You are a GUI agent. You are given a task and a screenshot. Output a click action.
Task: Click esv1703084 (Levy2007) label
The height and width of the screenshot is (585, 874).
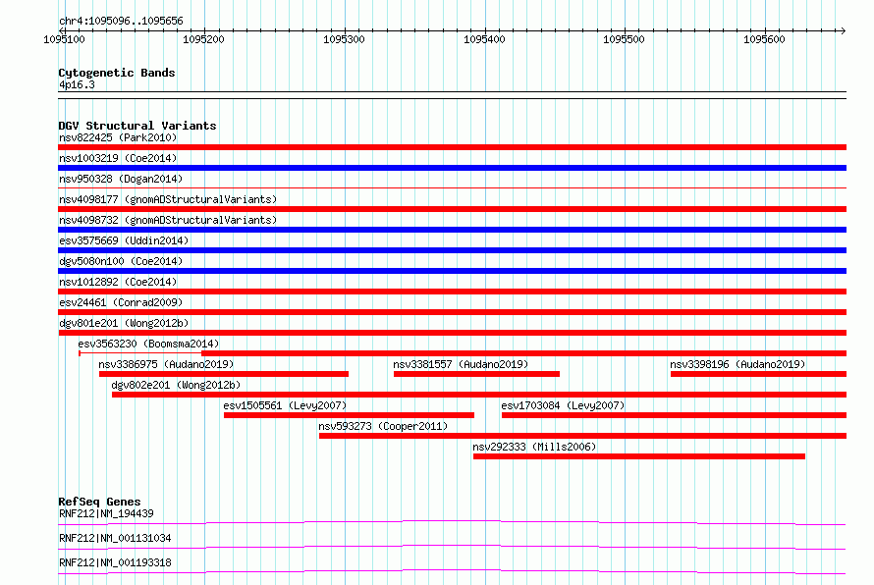click(563, 405)
